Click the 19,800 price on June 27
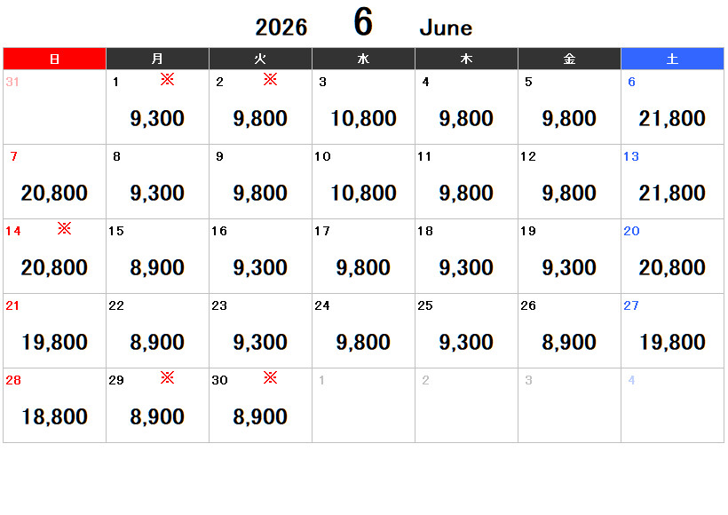Screen dimensions: 728x515 [672, 342]
